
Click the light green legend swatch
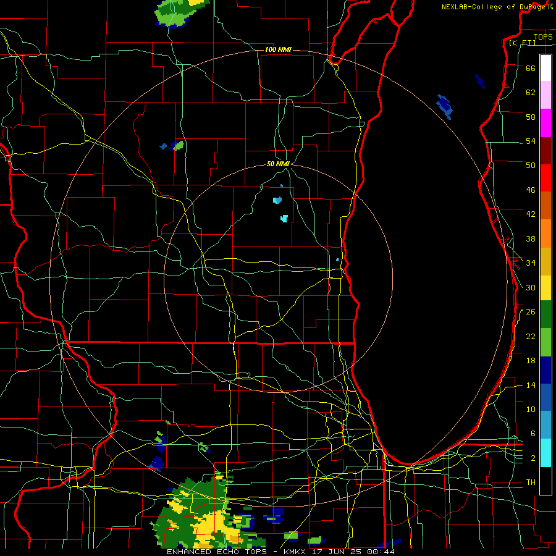(x=545, y=342)
